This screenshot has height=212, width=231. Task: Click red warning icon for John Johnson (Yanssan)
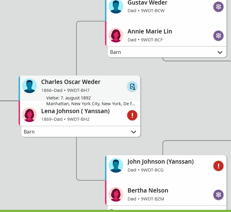point(218,166)
